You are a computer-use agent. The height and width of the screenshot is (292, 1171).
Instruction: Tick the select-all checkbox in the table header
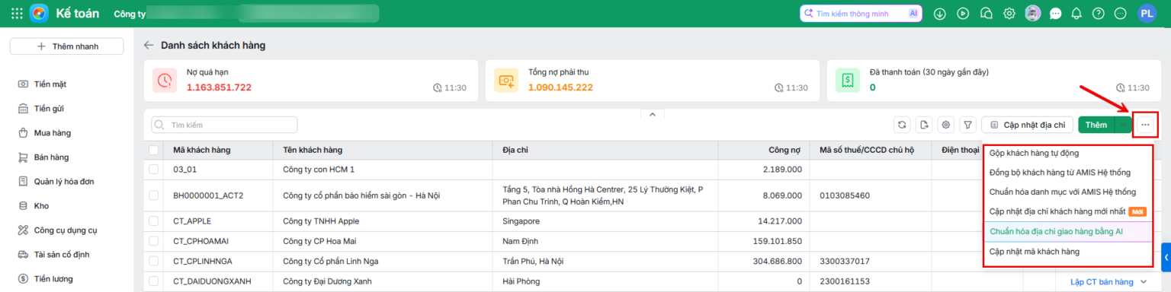coord(154,150)
